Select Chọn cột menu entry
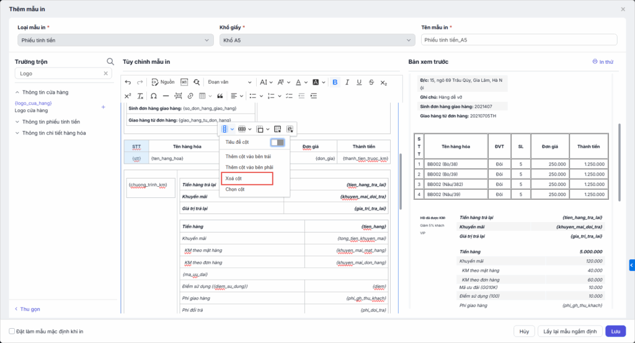This screenshot has height=343, width=635. point(235,189)
